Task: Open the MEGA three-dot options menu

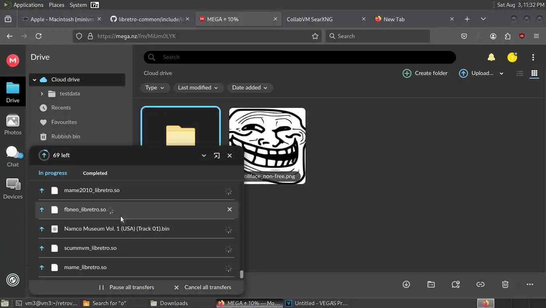Action: click(x=533, y=57)
